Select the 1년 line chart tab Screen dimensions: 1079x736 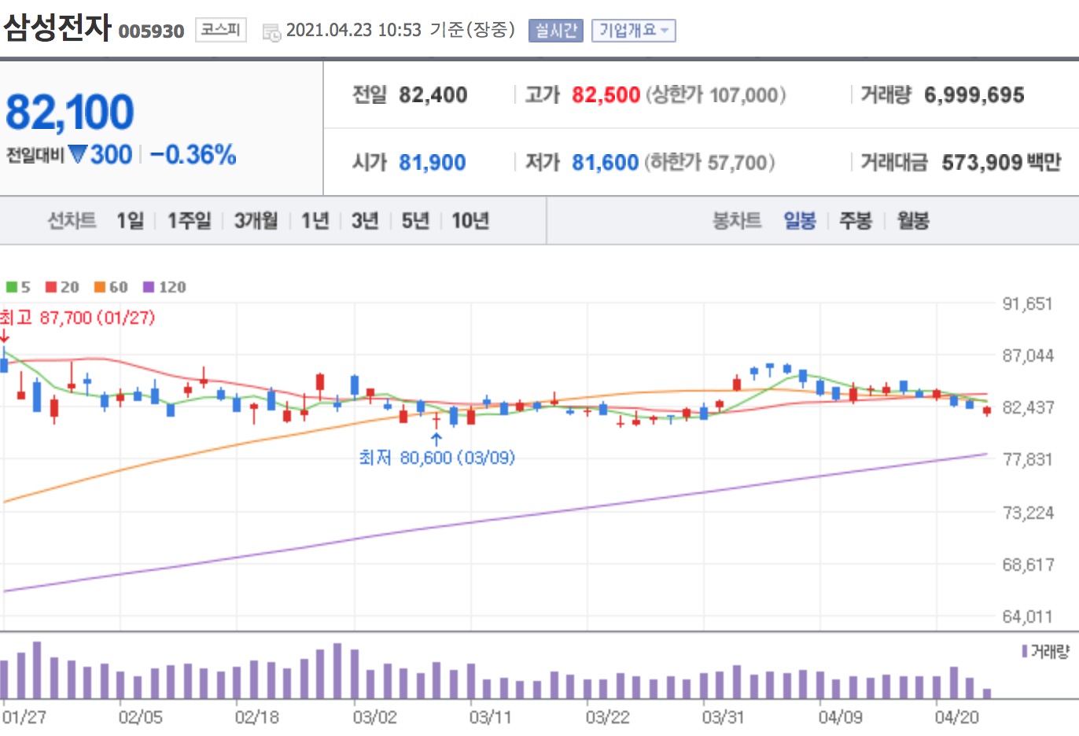[x=315, y=221]
